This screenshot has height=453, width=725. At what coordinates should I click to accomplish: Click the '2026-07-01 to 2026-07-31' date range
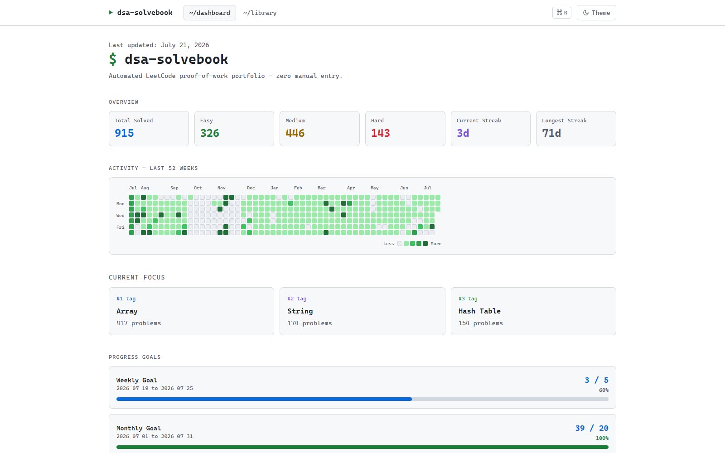coord(155,436)
